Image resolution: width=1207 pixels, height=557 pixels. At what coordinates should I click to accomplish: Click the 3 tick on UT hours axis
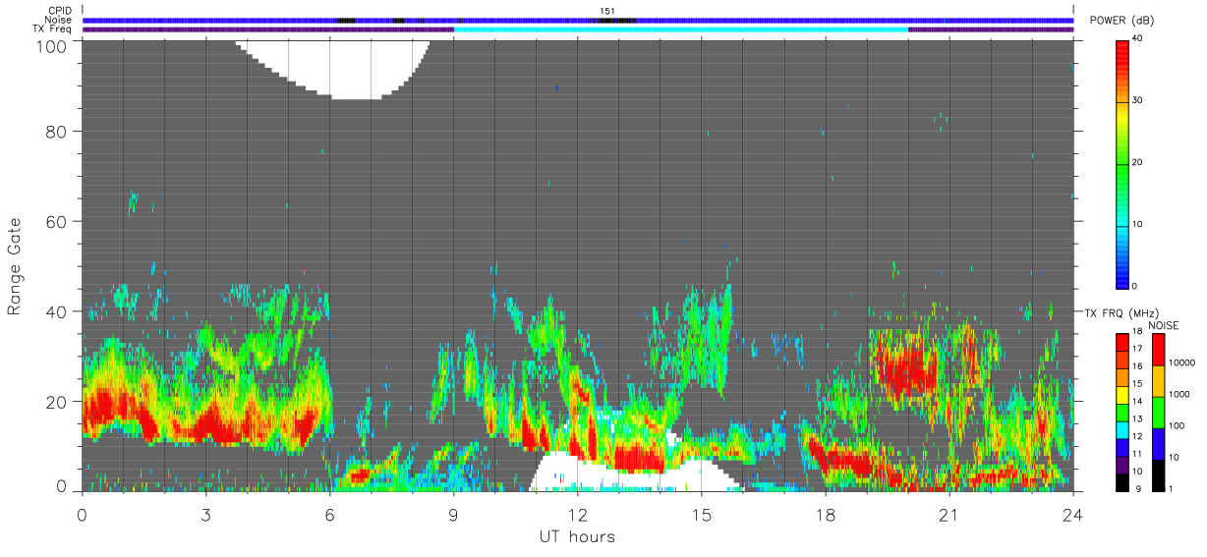tap(205, 515)
